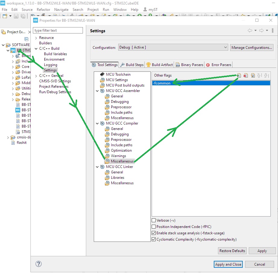Cancel the Properties dialog
The height and width of the screenshot is (275, 278).
coord(260,264)
